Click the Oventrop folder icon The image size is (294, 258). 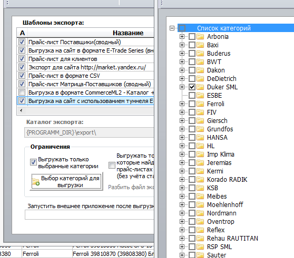(x=200, y=222)
